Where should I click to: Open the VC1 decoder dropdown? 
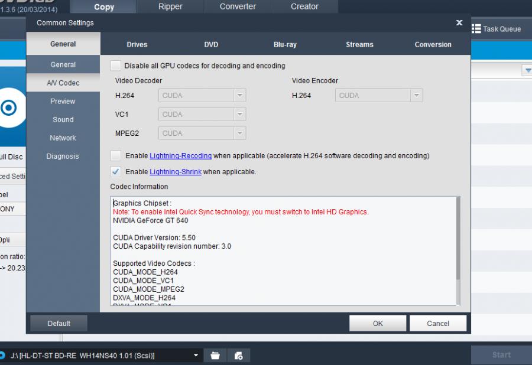pos(202,114)
